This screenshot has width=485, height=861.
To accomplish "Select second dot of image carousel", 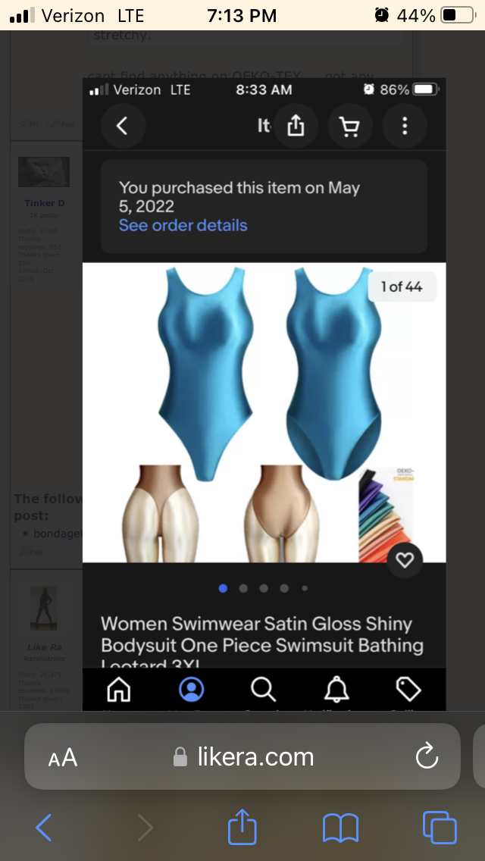I will coord(243,588).
